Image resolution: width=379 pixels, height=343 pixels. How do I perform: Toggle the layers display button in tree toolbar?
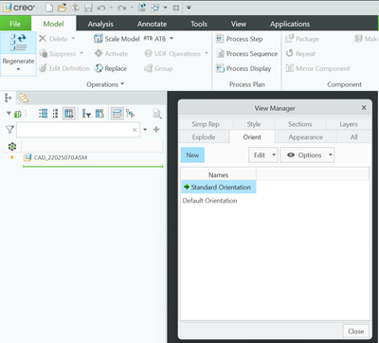[117, 114]
